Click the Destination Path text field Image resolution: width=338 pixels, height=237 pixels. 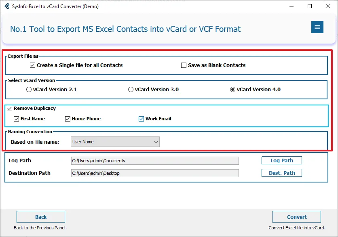tap(155, 173)
